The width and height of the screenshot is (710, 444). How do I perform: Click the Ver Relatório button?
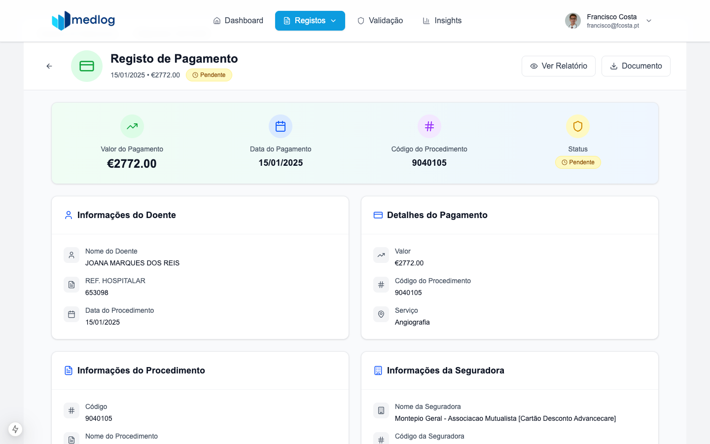(558, 66)
